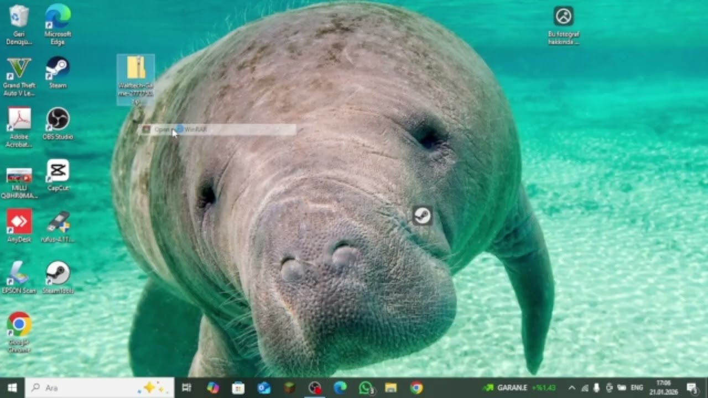The width and height of the screenshot is (708, 398).
Task: Expand the hidden system tray icons
Action: [572, 388]
